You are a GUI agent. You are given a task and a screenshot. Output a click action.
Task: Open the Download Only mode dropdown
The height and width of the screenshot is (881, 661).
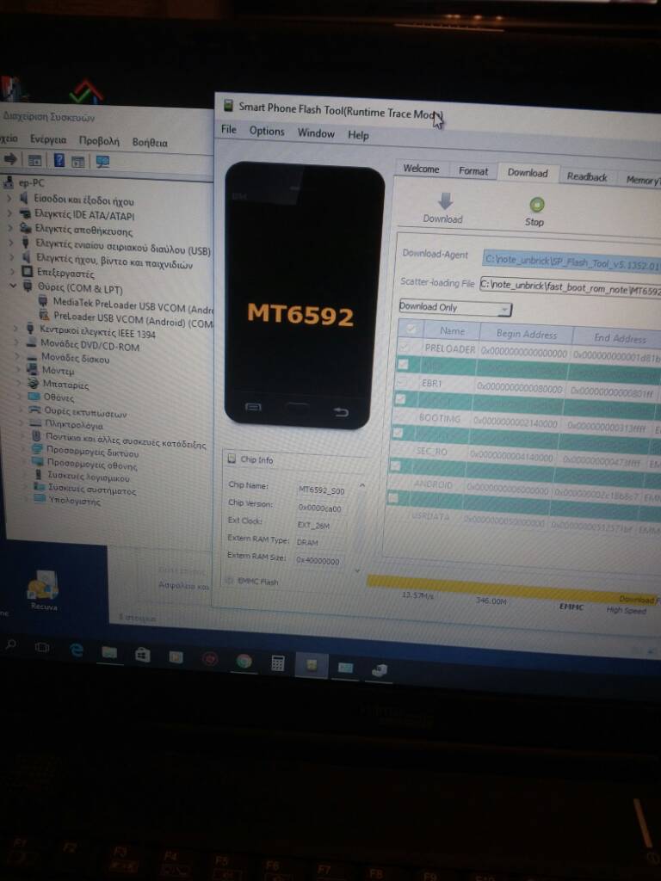click(x=454, y=307)
